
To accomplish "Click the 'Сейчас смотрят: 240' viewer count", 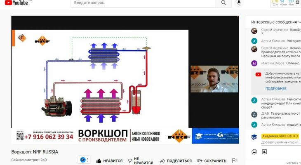I will pos(29,160).
